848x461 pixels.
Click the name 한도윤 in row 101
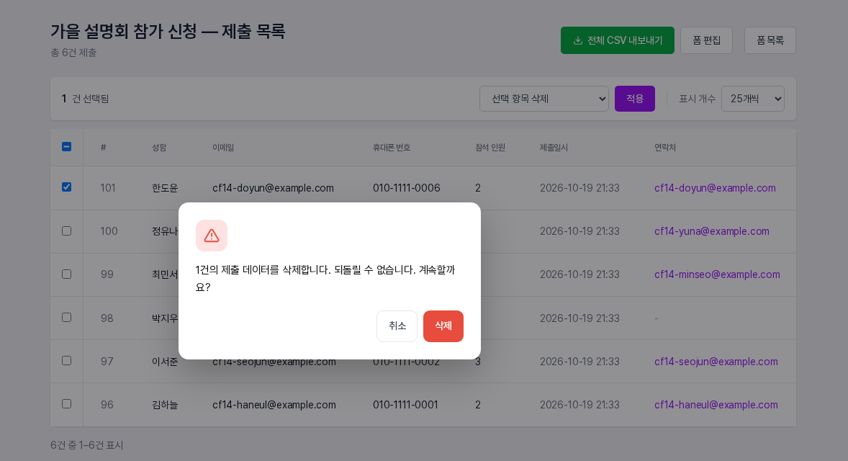(x=165, y=188)
